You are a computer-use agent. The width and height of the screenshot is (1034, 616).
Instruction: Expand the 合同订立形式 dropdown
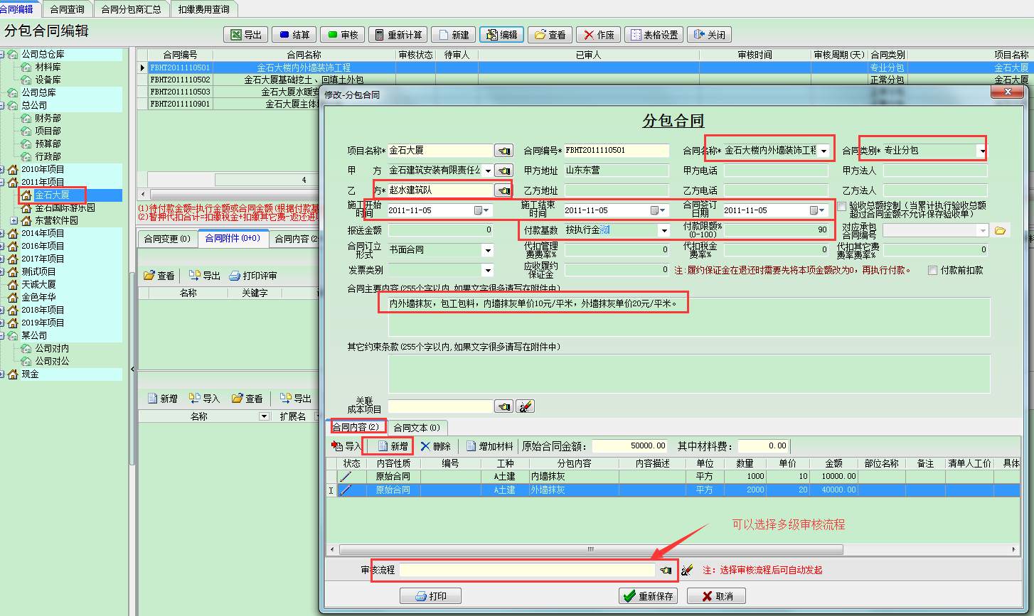point(487,250)
